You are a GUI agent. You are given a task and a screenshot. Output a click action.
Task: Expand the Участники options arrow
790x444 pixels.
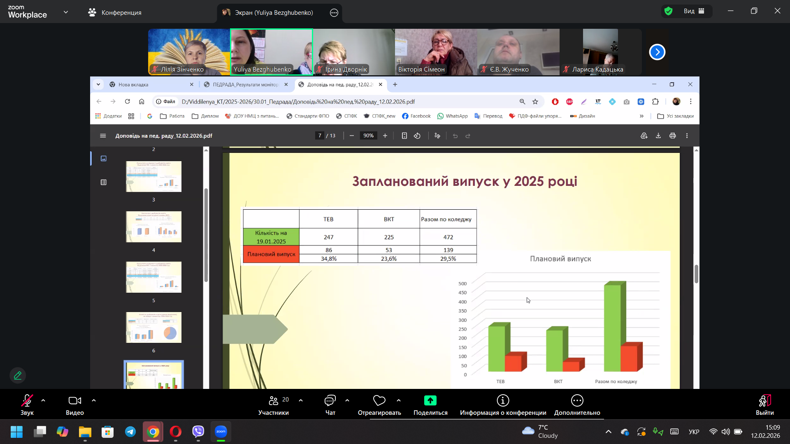tap(301, 400)
